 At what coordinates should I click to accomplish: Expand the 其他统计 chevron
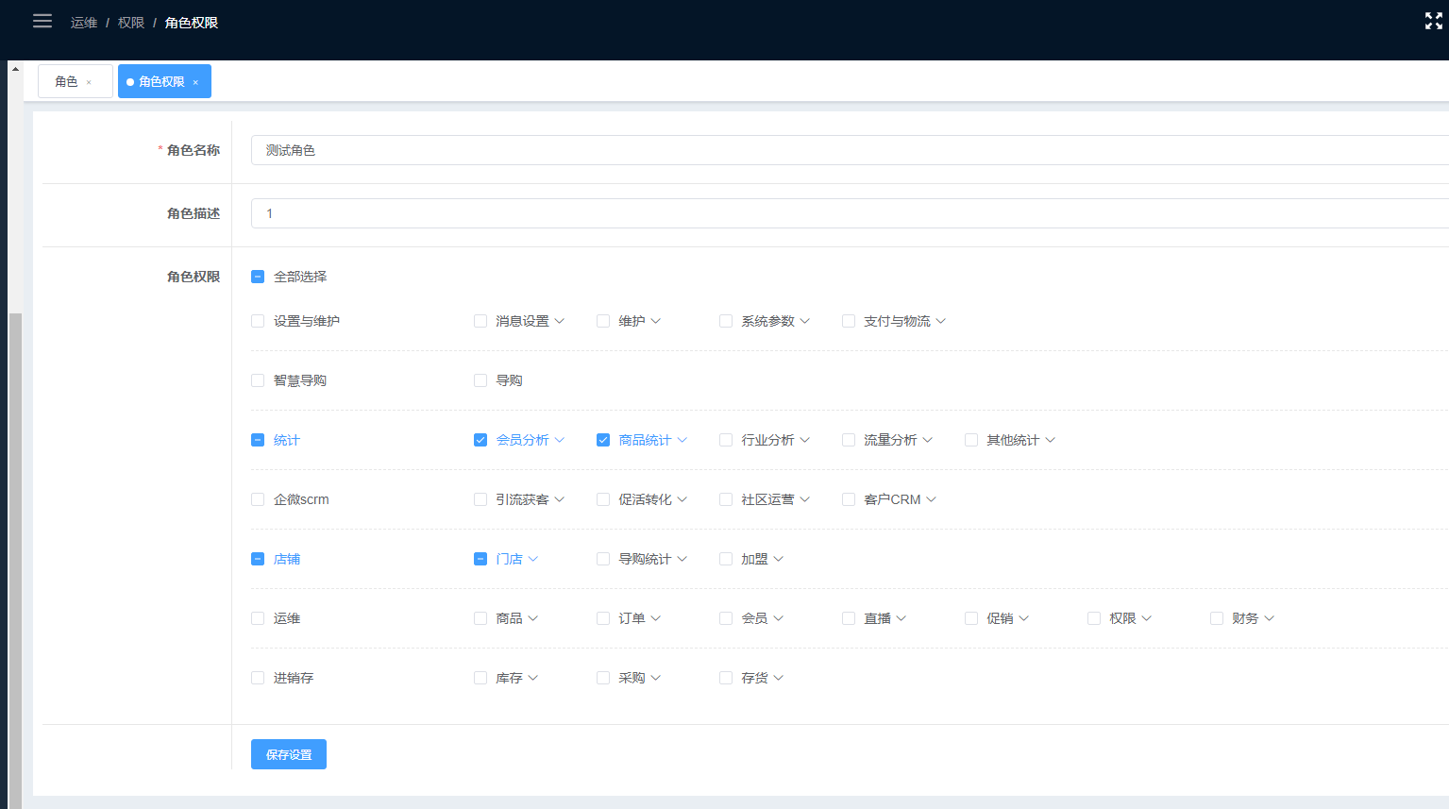(x=1051, y=440)
